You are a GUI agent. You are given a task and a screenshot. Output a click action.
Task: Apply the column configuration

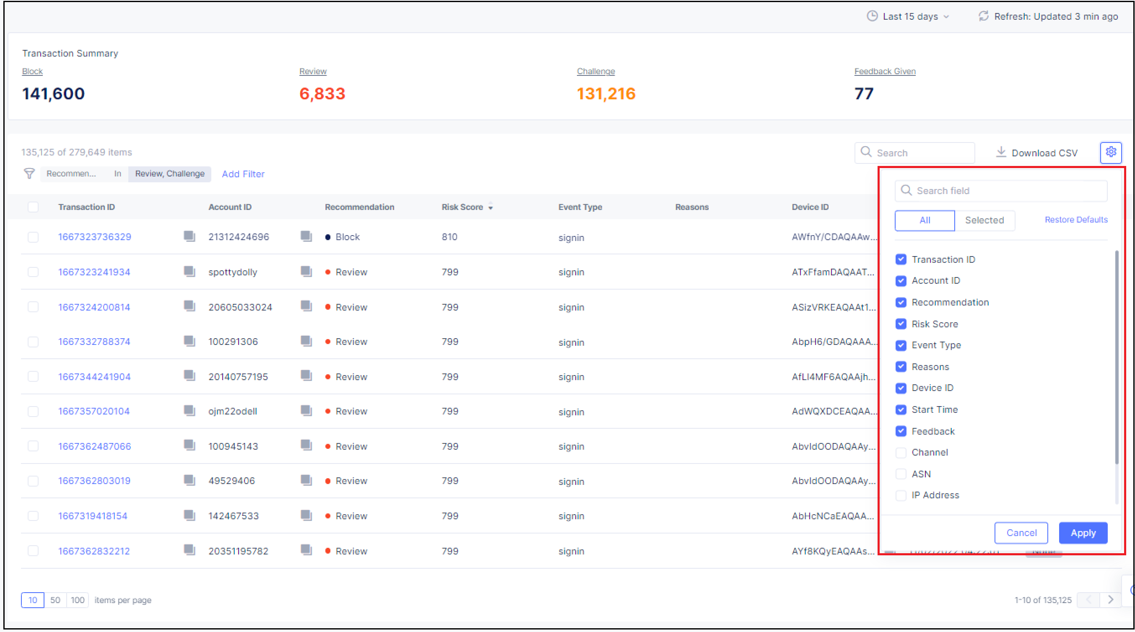(1083, 533)
